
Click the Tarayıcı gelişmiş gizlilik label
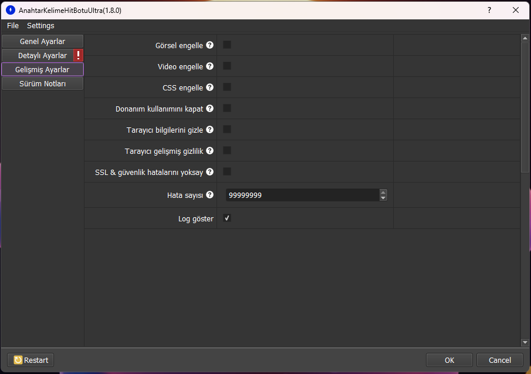click(x=164, y=151)
